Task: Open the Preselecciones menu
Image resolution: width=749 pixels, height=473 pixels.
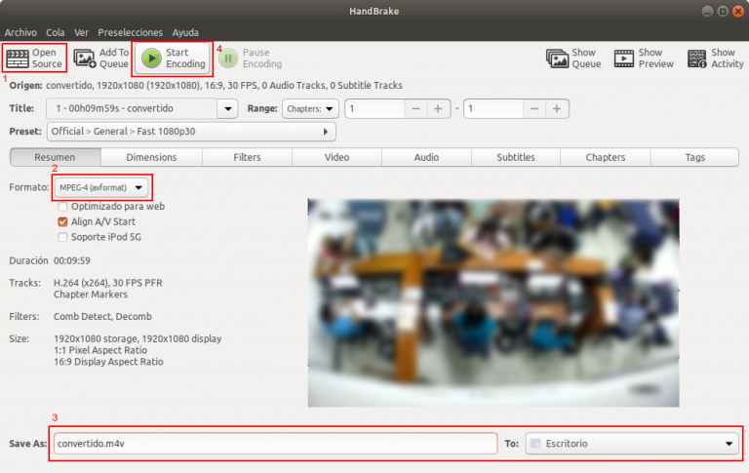Action: [130, 32]
